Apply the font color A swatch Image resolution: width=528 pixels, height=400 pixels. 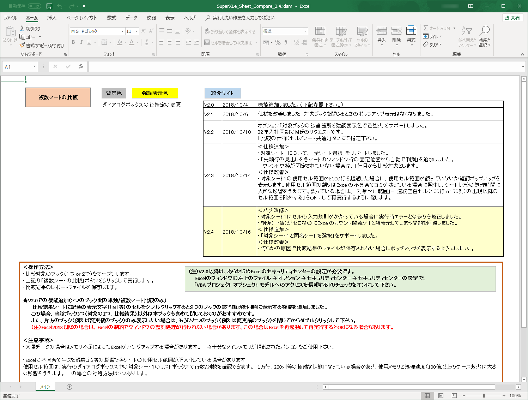click(x=132, y=42)
